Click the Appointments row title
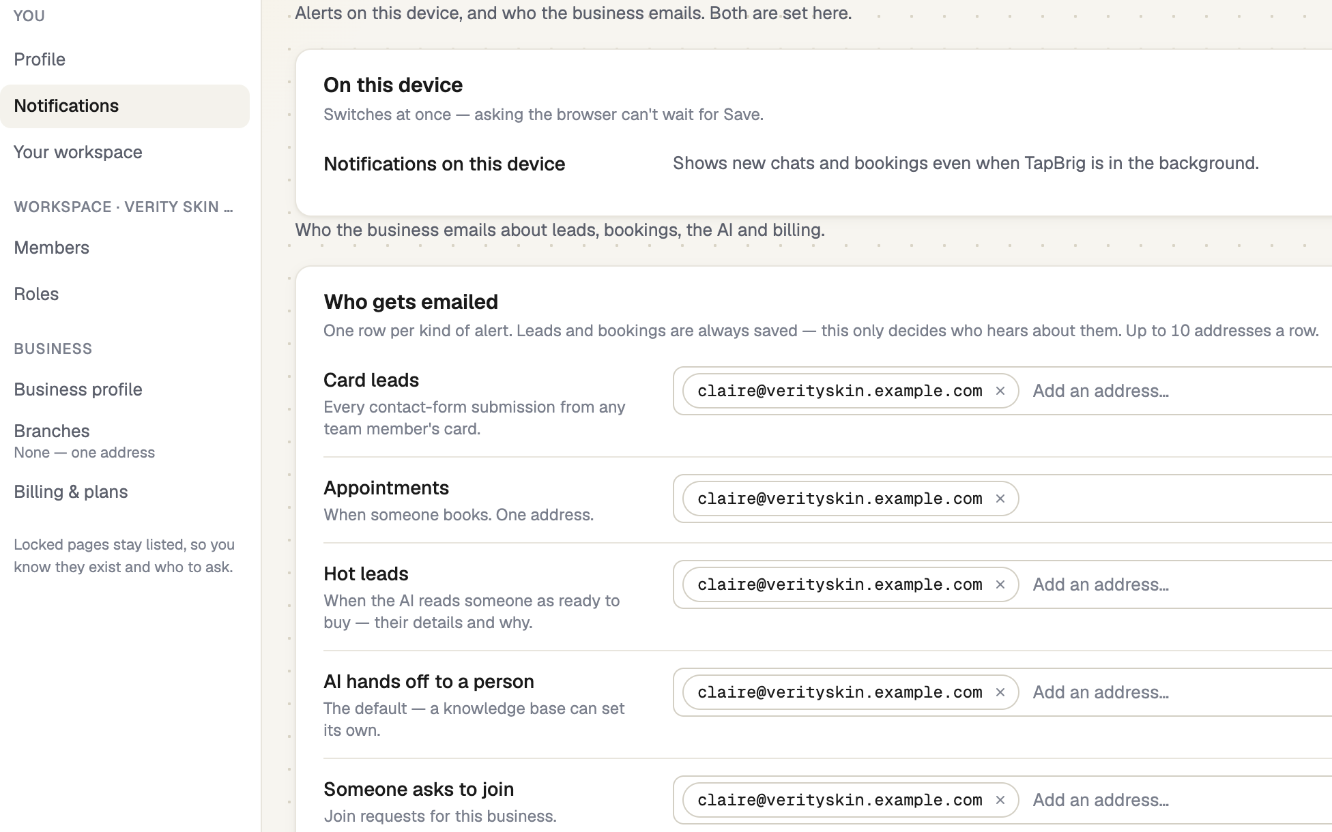This screenshot has width=1332, height=832. pyautogui.click(x=386, y=488)
